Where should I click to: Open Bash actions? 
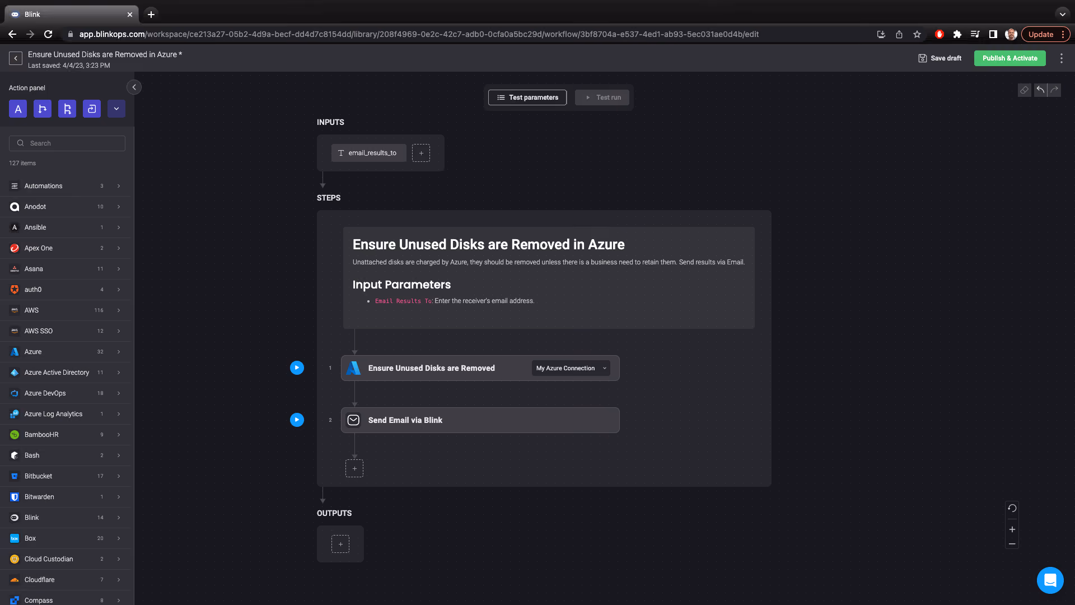coord(65,455)
